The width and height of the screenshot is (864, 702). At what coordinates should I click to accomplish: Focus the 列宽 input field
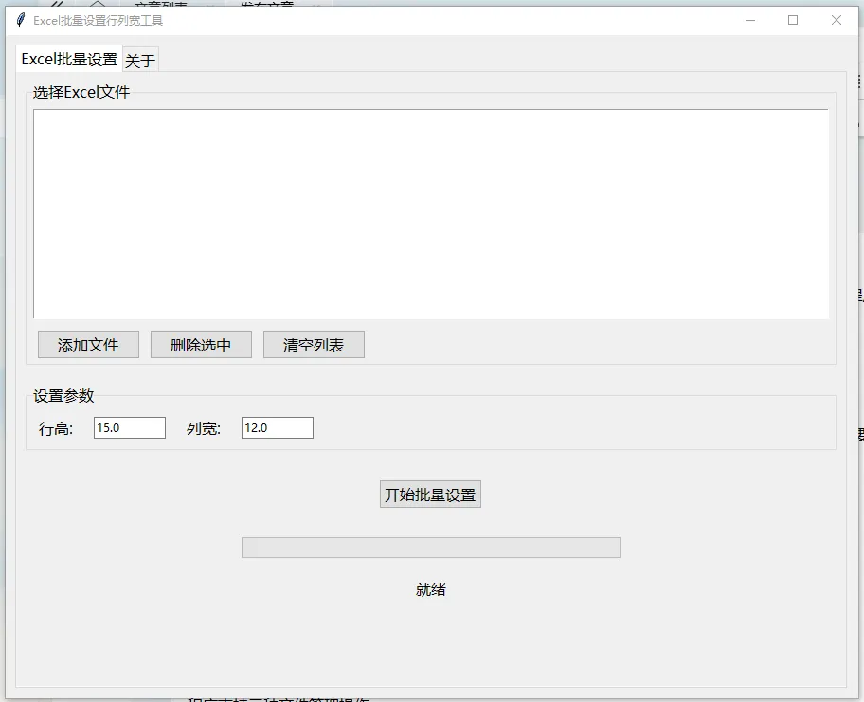[278, 428]
